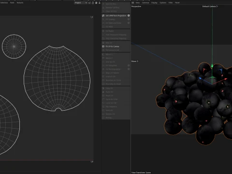Open the Texture menu in UV viewport
Viewport: 232px width, 174px height.
(20, 3)
